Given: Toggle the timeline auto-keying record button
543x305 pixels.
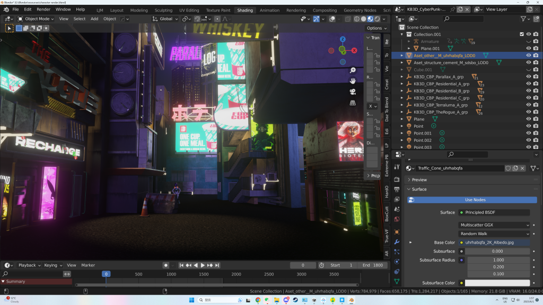Looking at the screenshot, I should point(165,265).
